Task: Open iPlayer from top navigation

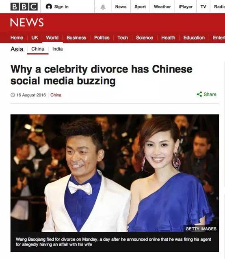Action: pyautogui.click(x=186, y=7)
